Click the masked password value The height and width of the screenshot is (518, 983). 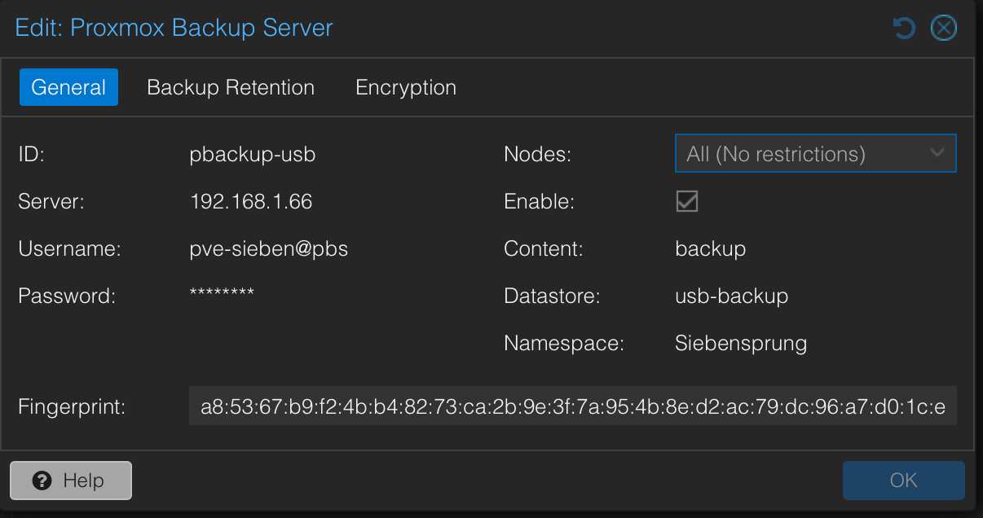(x=222, y=293)
